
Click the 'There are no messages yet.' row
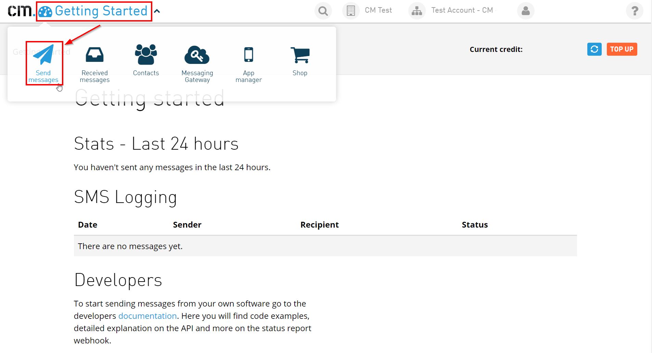[325, 246]
